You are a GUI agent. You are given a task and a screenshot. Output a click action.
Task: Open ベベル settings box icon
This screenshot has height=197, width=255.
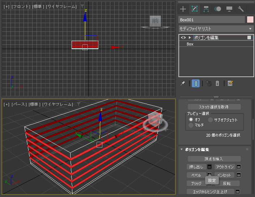pyautogui.click(x=209, y=174)
